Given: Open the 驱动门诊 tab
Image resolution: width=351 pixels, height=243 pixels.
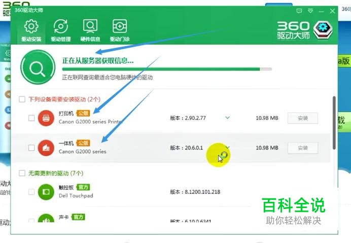Looking at the screenshot, I should coord(120,30).
